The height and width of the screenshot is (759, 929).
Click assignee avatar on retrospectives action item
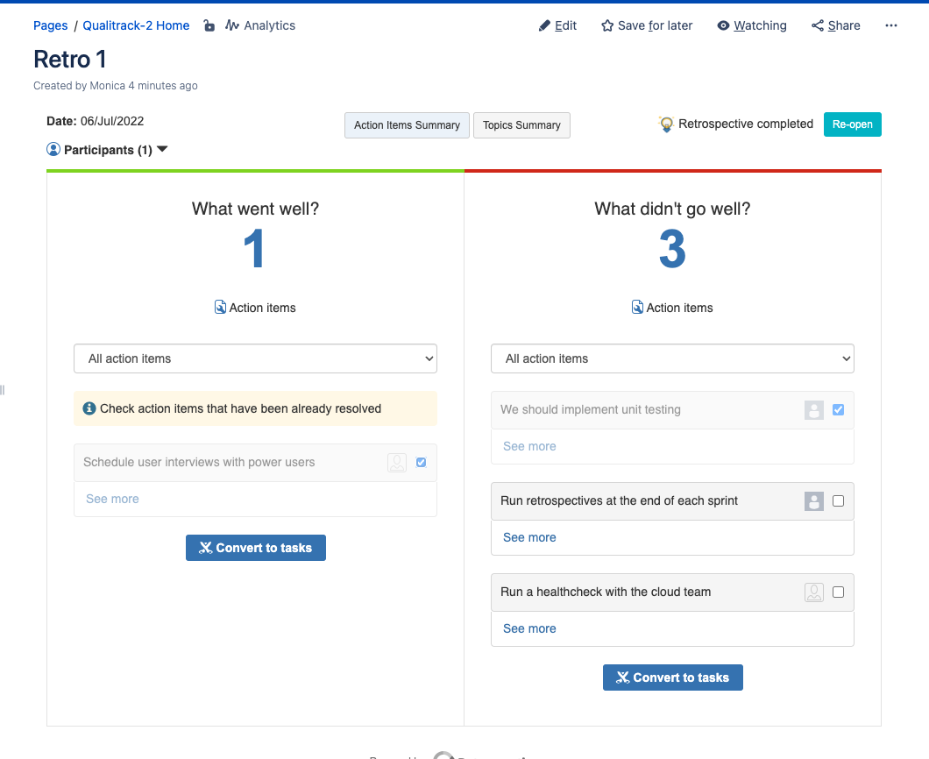click(814, 501)
